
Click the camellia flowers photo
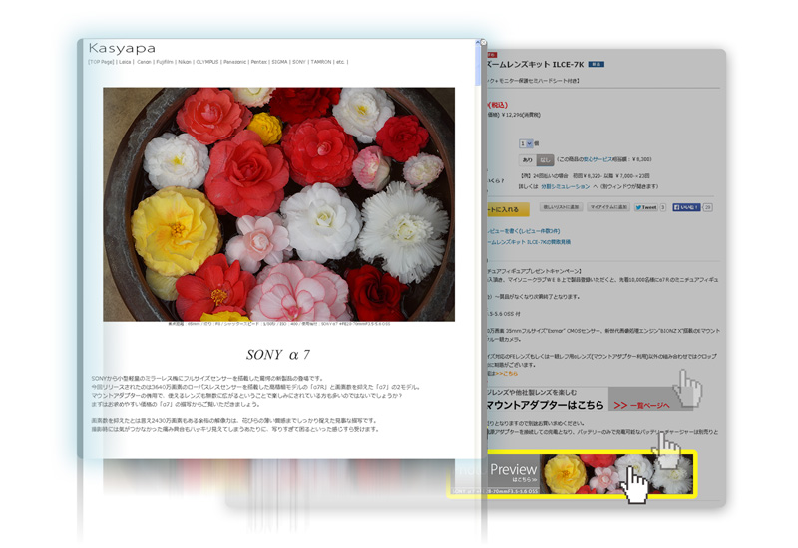[x=278, y=204]
